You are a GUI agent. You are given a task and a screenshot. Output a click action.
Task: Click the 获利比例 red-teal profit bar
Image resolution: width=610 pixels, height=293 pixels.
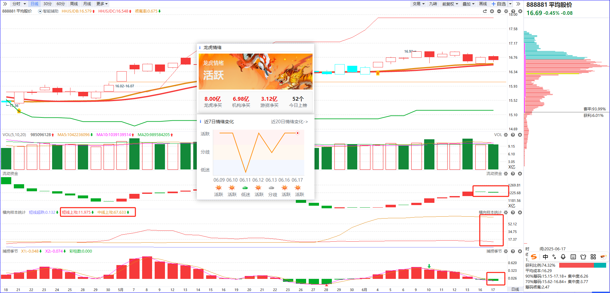click(x=583, y=265)
